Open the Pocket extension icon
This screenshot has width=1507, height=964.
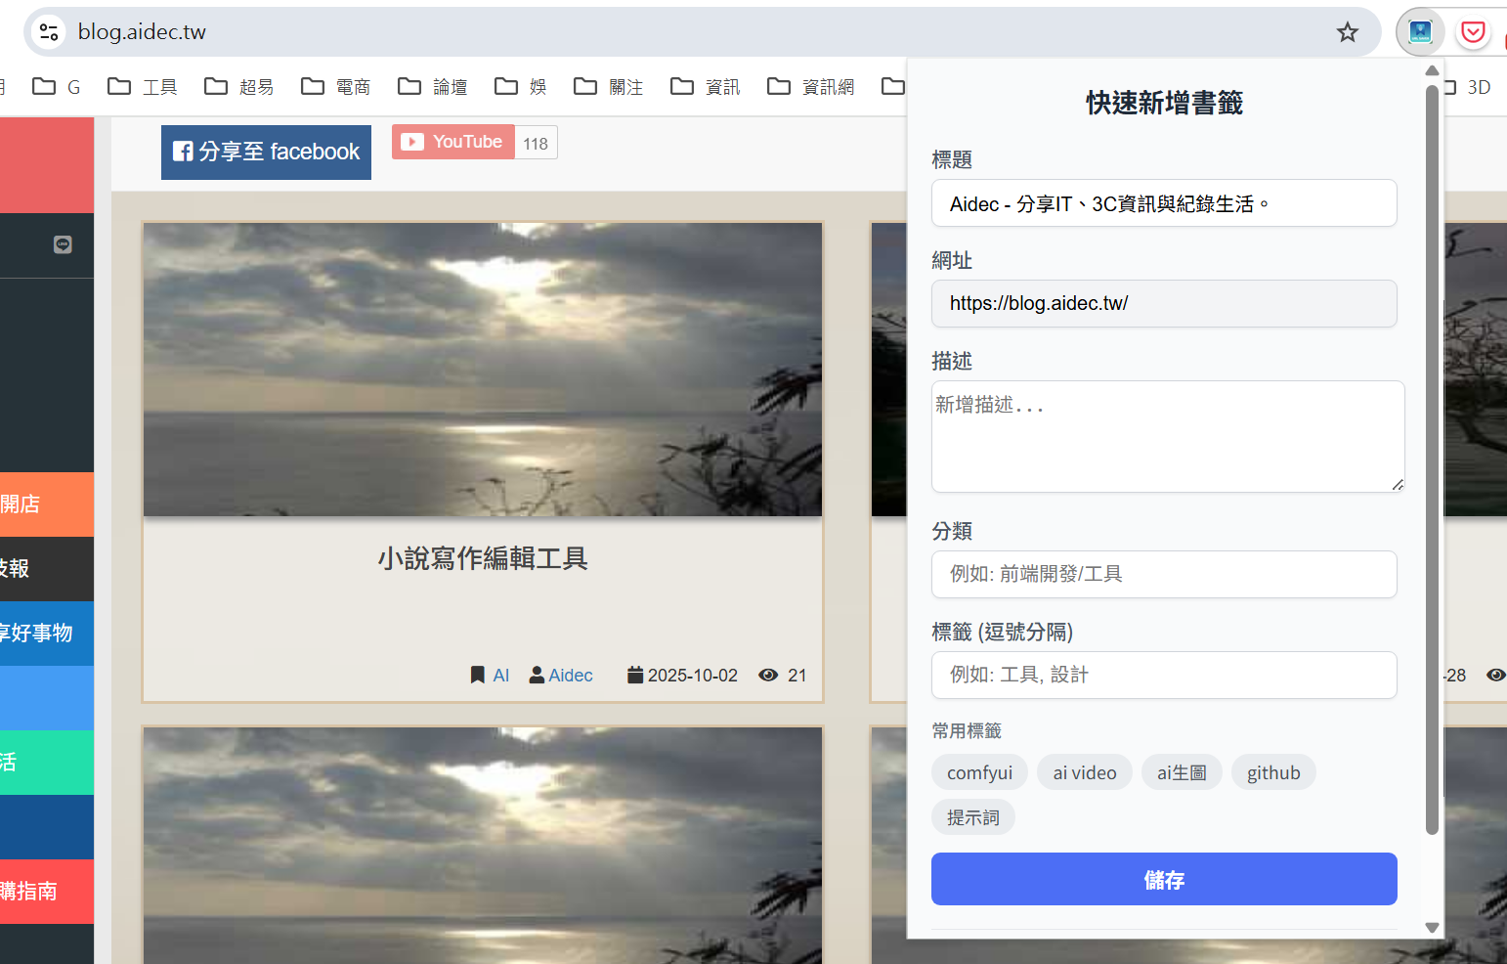click(1473, 32)
